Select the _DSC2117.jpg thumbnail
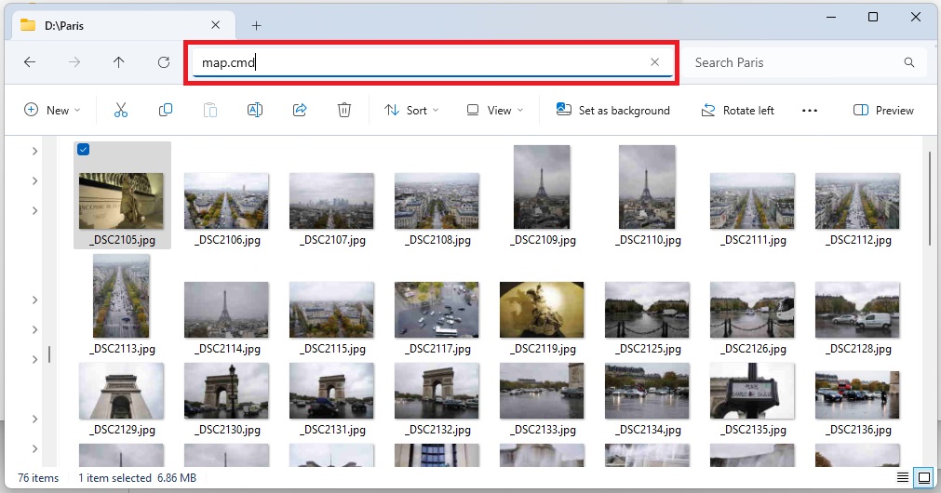This screenshot has height=493, width=941. pyautogui.click(x=437, y=310)
